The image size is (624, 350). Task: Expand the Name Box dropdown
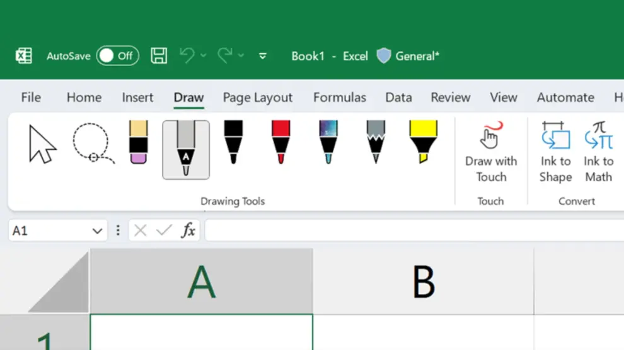click(x=97, y=231)
